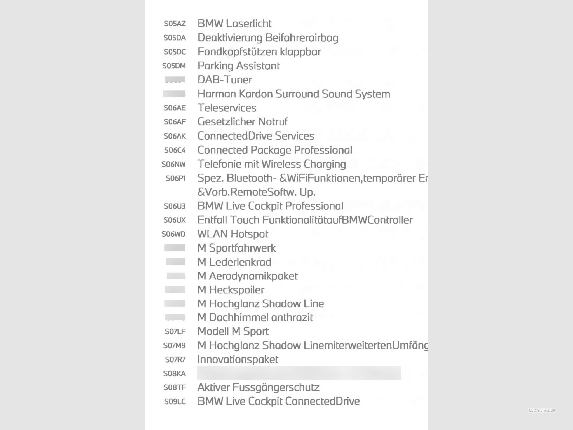Click the M Sportfahrwerk line
The height and width of the screenshot is (430, 573).
tap(237, 248)
